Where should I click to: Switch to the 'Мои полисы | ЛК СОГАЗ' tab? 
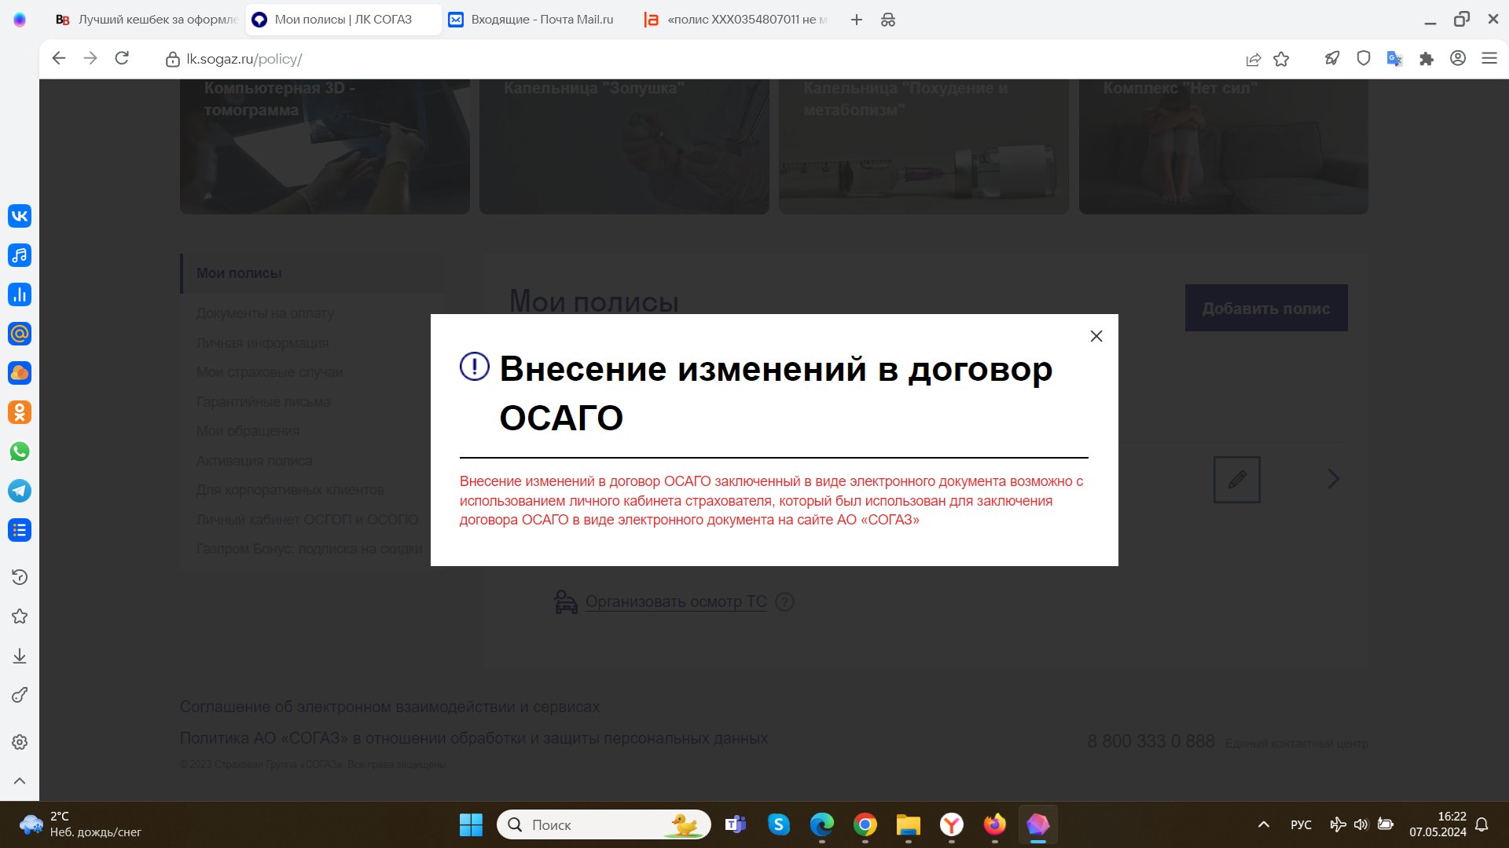tap(343, 20)
